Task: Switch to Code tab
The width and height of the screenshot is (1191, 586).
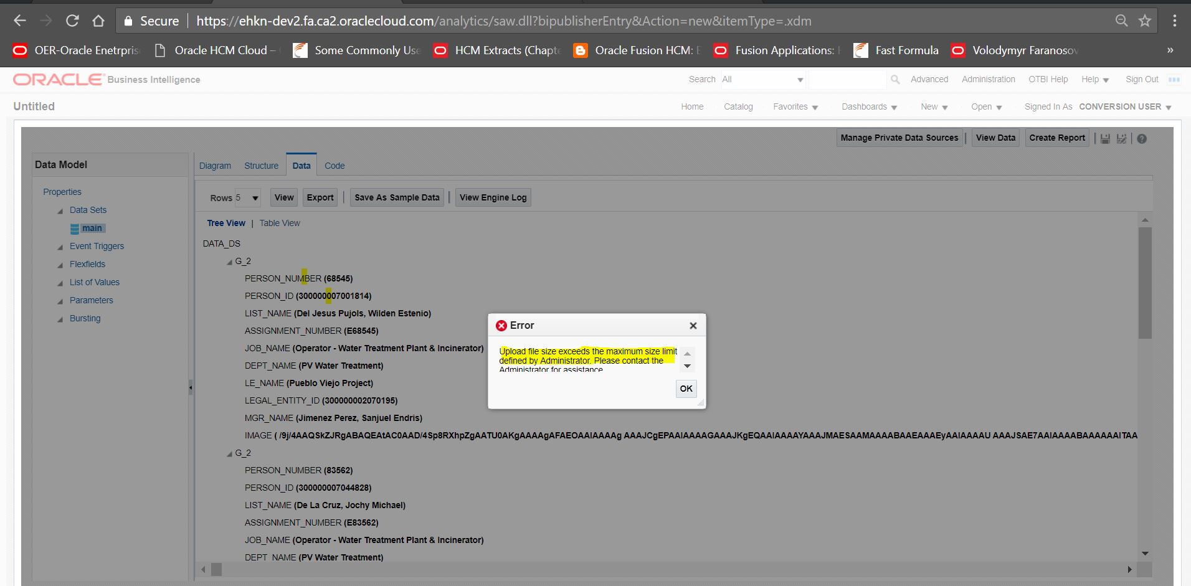Action: pyautogui.click(x=335, y=166)
